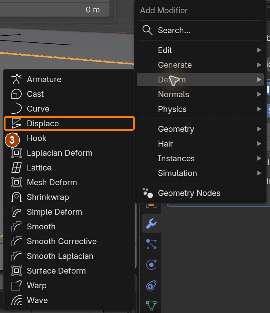
Task: Expand the Instances submenu arrow
Action: [259, 158]
